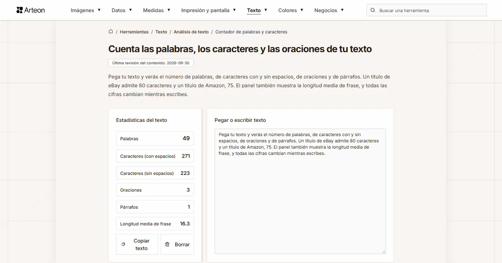Click the Arteon brand name

point(35,10)
